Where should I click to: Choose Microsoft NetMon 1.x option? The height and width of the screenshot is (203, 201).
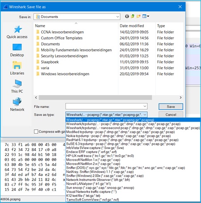(133, 160)
